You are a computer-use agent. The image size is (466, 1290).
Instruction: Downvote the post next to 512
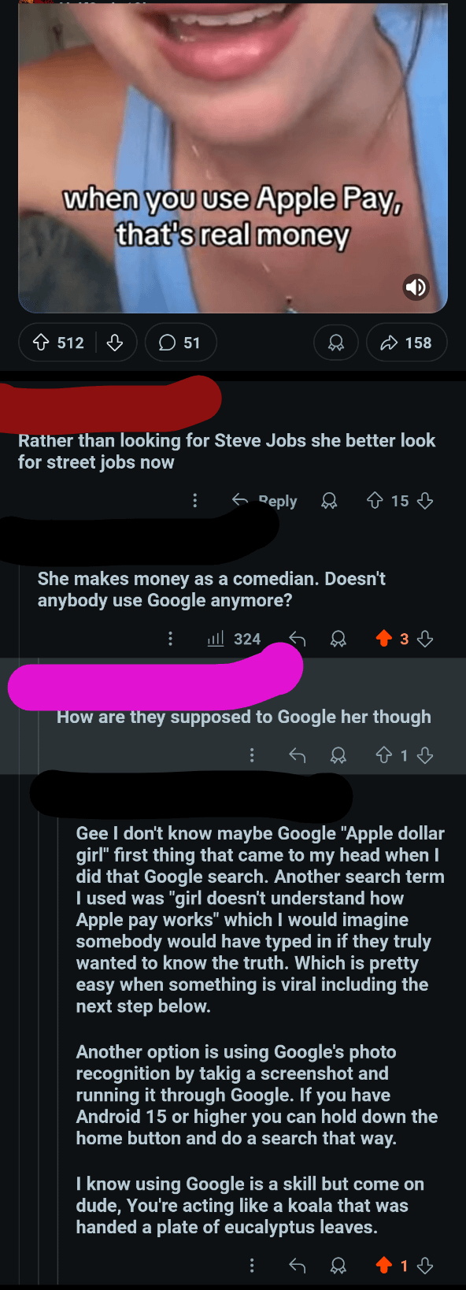click(115, 343)
